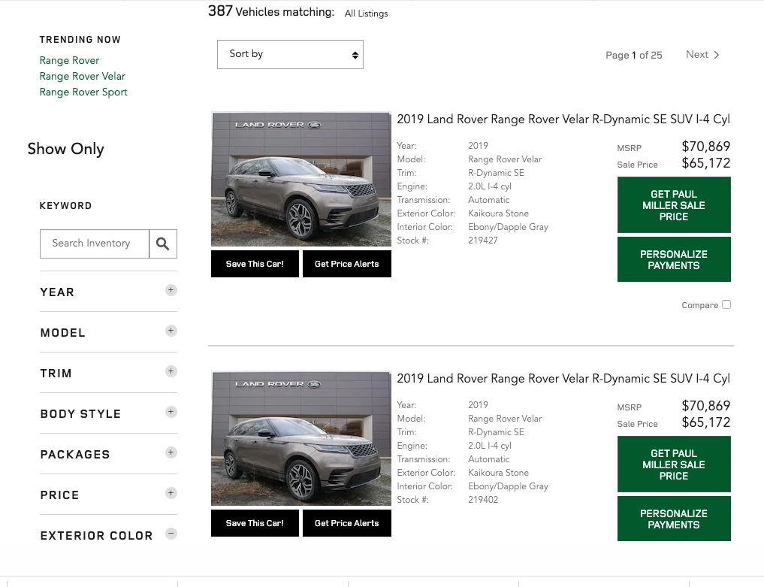Expand the Year filter plus icon

tap(171, 290)
